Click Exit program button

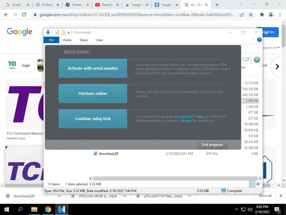click(213, 145)
